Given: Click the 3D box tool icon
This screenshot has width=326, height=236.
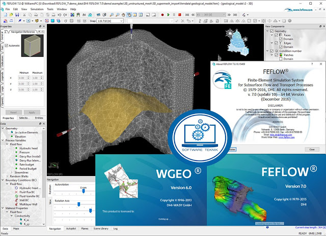Looking at the screenshot, I should click(x=37, y=21).
